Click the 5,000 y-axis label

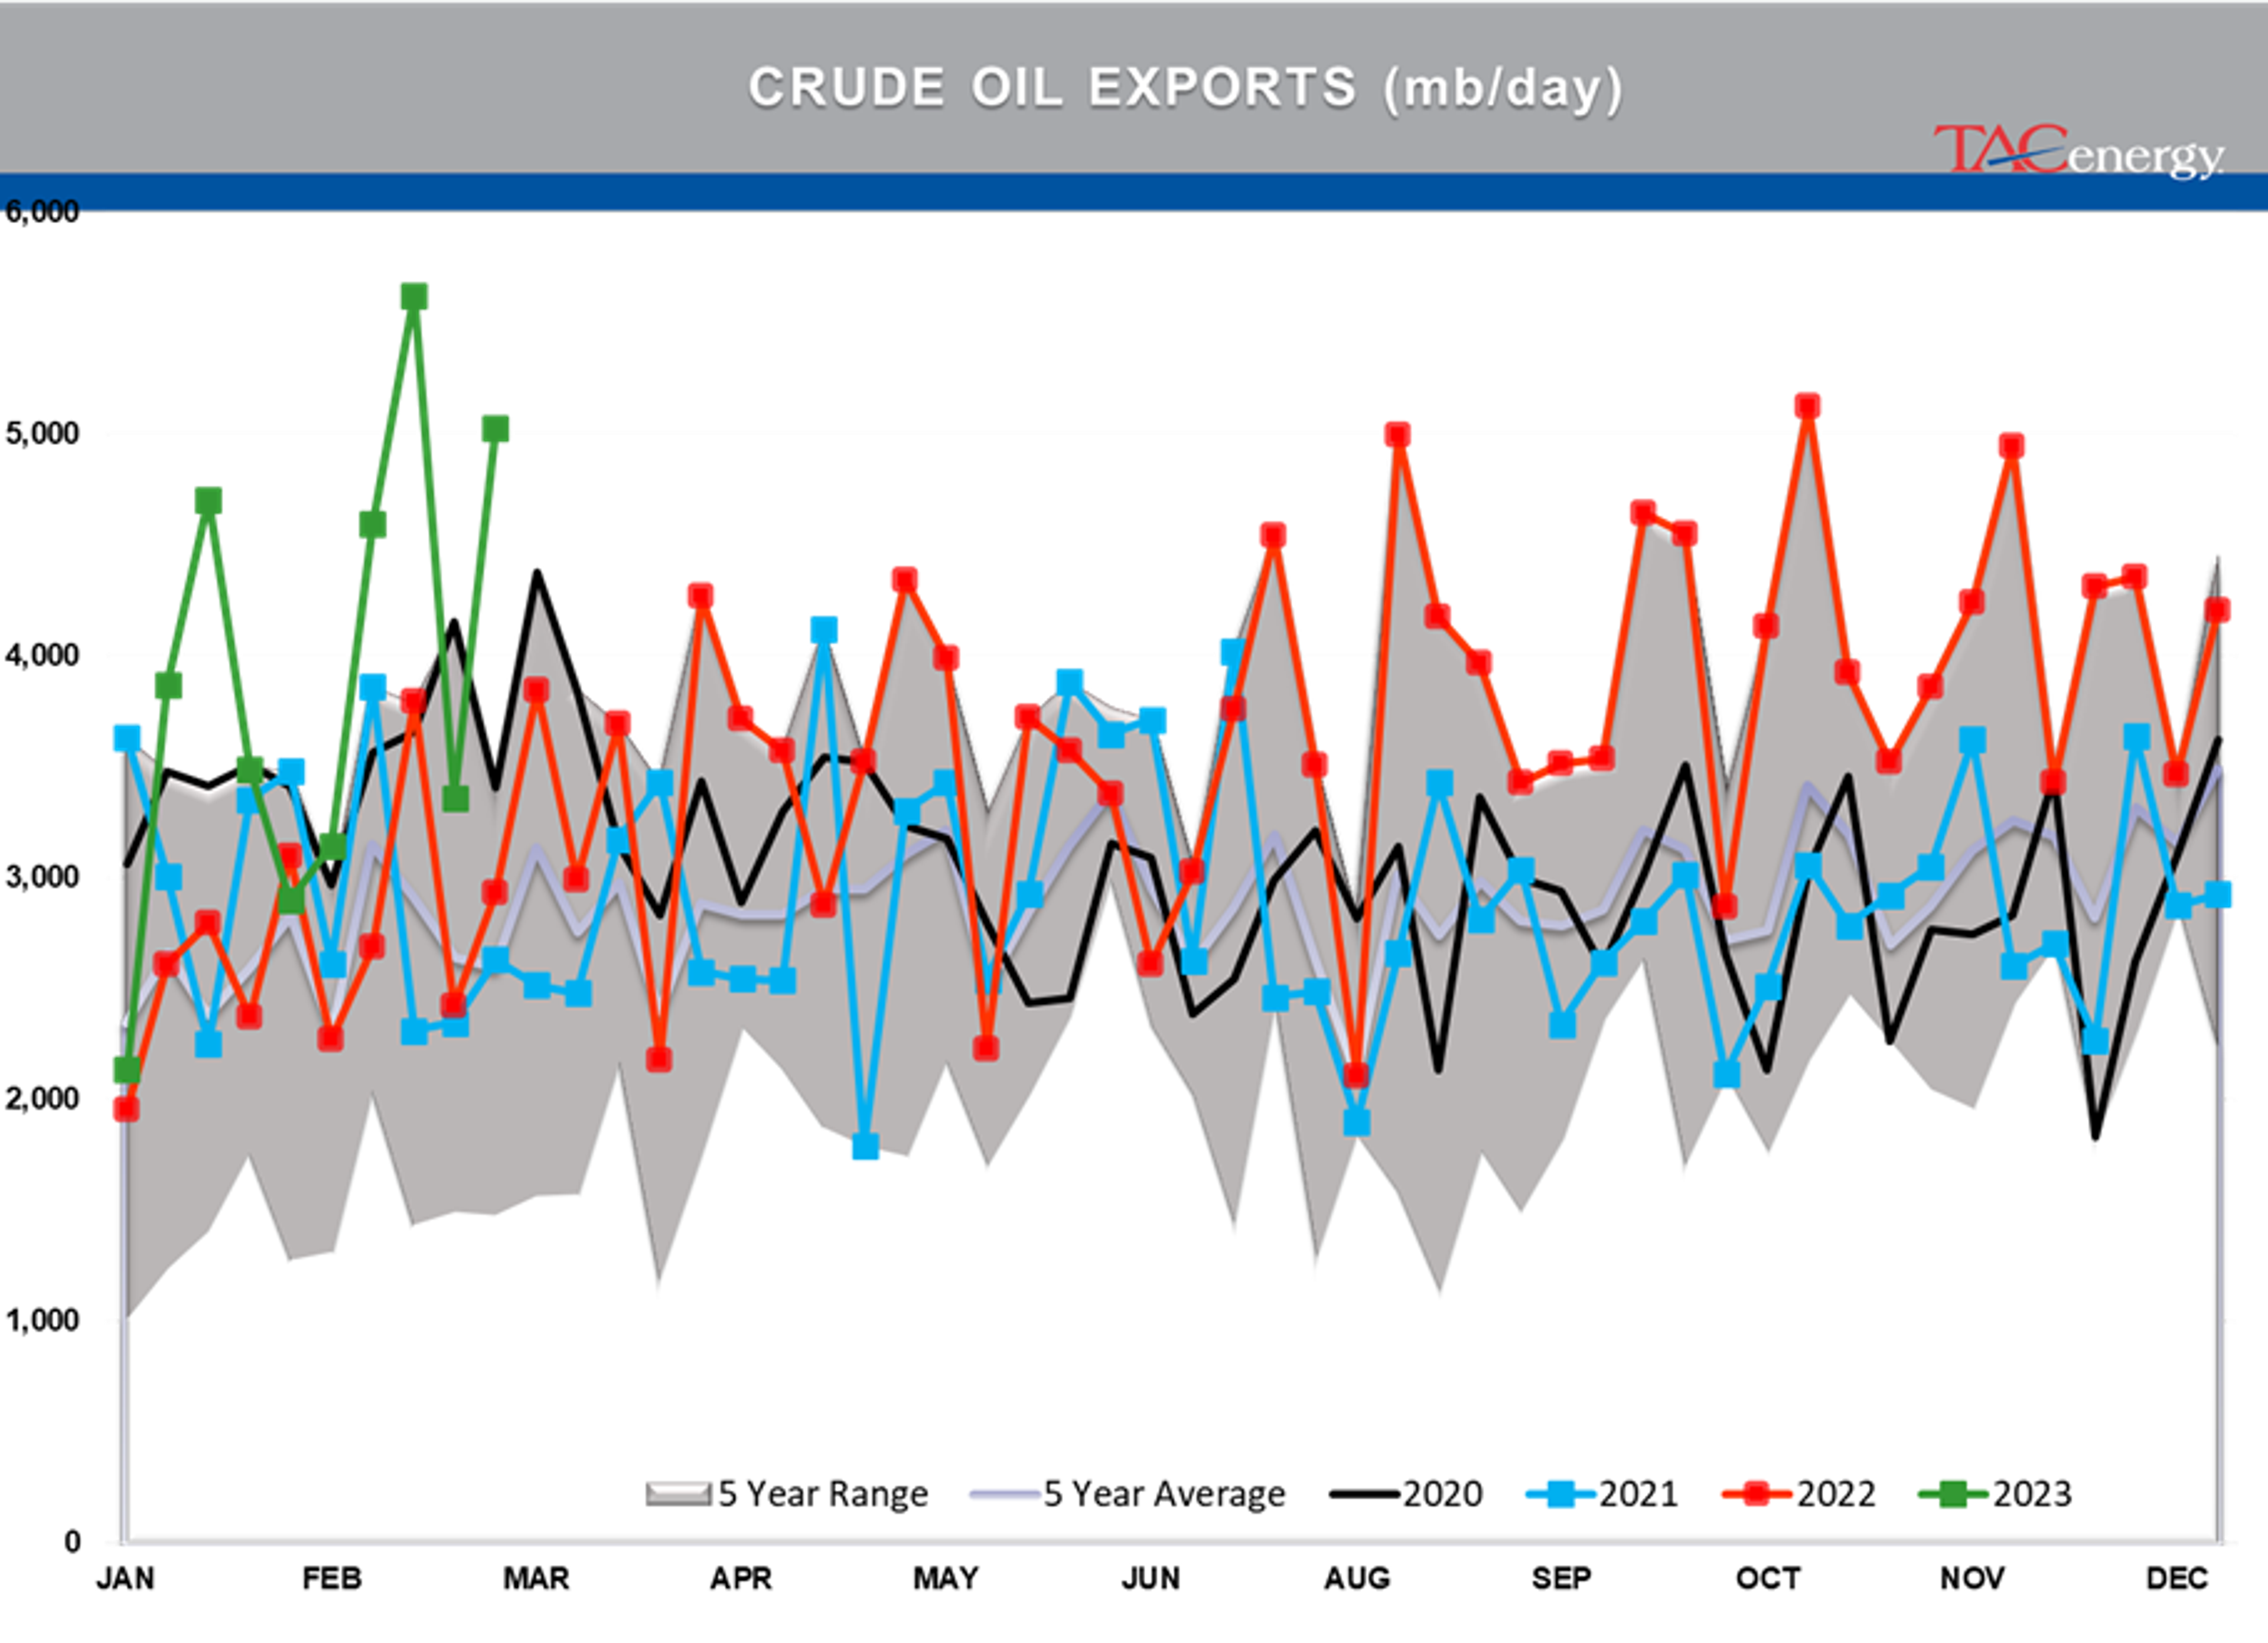(42, 433)
